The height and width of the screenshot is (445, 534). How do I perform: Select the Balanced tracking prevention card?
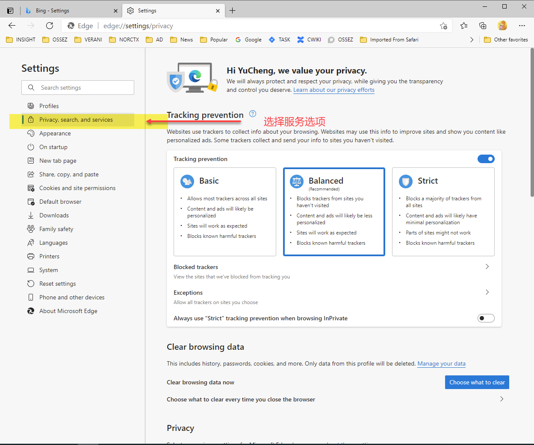pyautogui.click(x=334, y=212)
